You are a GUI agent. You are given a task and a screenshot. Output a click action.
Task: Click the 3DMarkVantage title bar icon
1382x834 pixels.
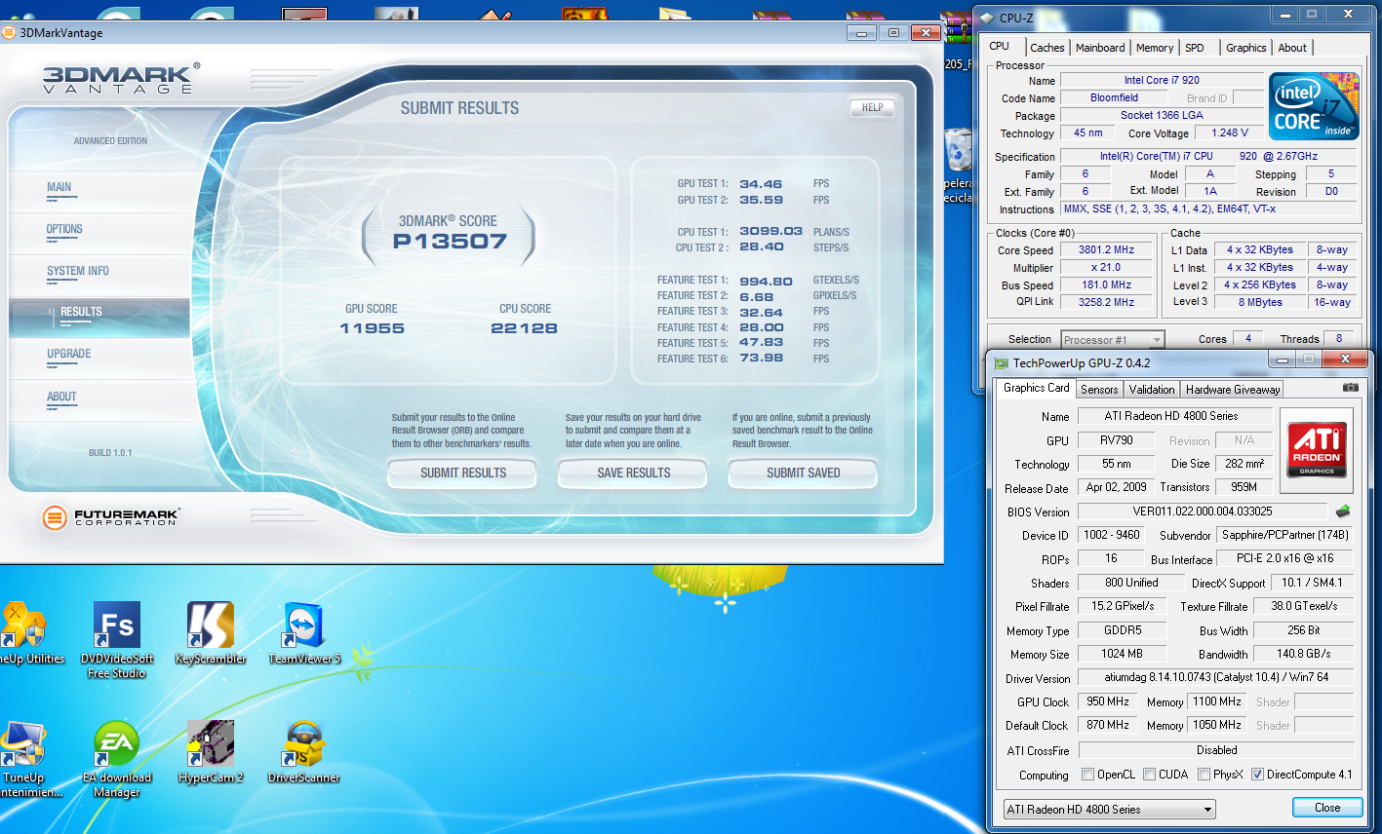pos(9,32)
